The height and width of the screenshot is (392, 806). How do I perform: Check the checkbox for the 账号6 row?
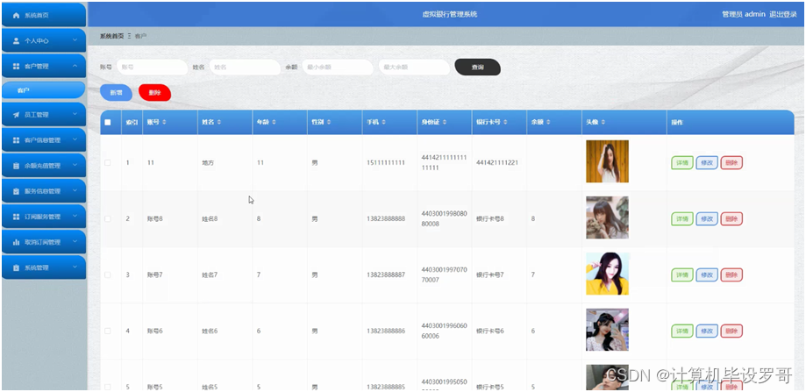coord(107,331)
